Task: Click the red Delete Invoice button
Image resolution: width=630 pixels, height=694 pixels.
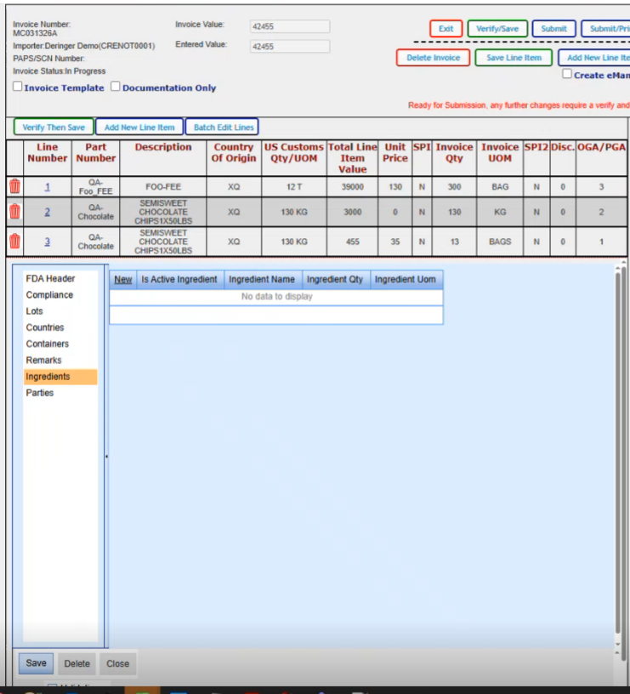Action: coord(433,58)
